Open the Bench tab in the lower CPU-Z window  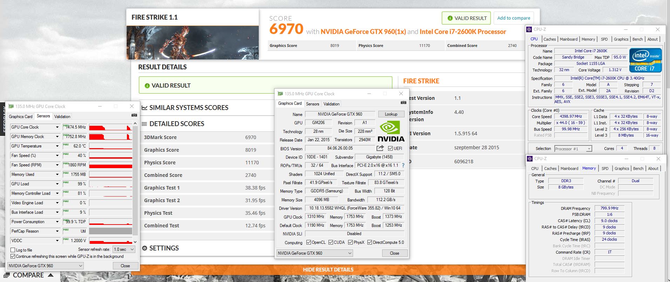[x=638, y=168]
